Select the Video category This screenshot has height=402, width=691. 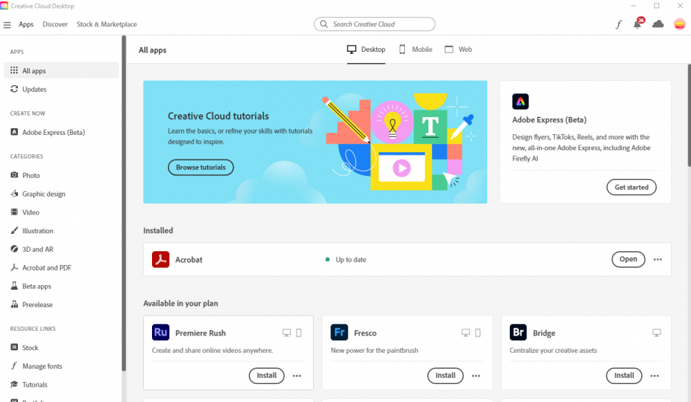click(x=61, y=212)
